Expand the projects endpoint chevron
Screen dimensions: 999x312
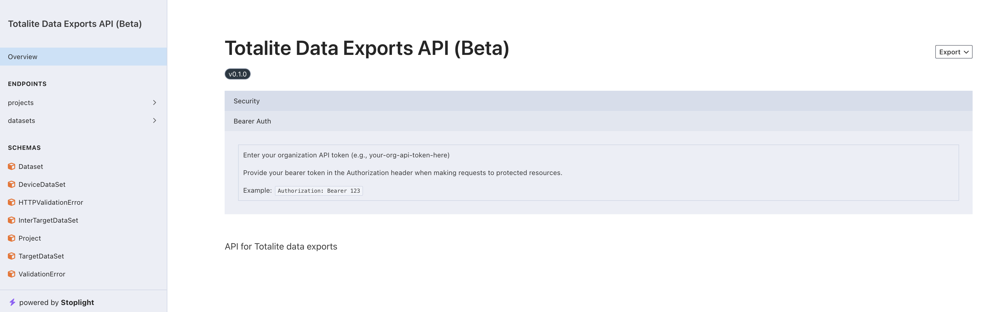pos(154,103)
